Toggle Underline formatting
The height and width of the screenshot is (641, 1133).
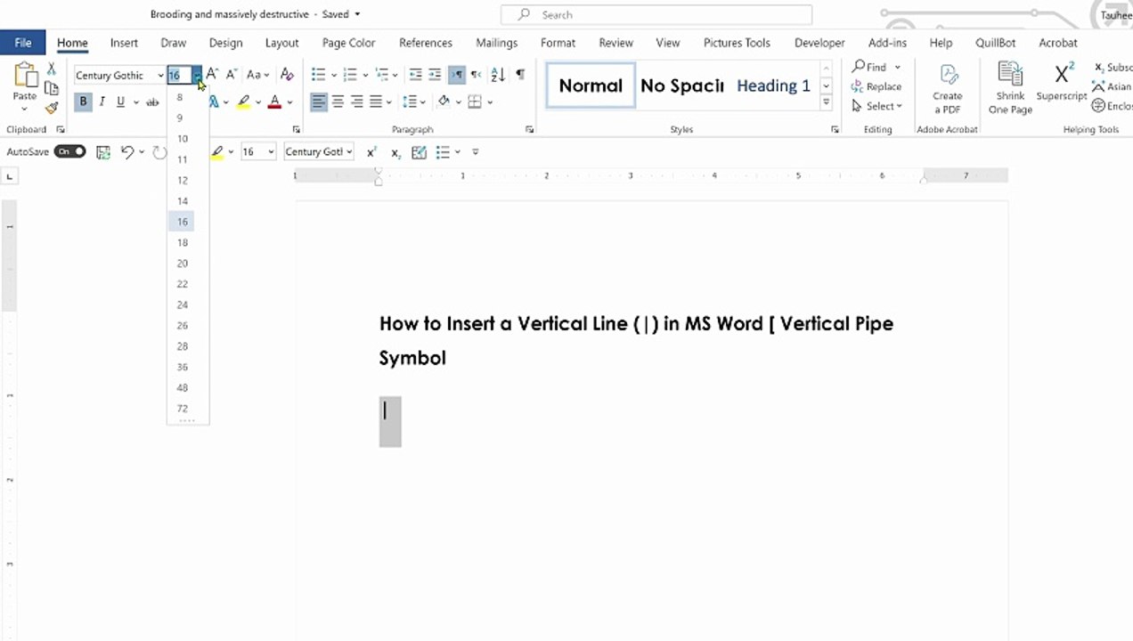pyautogui.click(x=120, y=102)
